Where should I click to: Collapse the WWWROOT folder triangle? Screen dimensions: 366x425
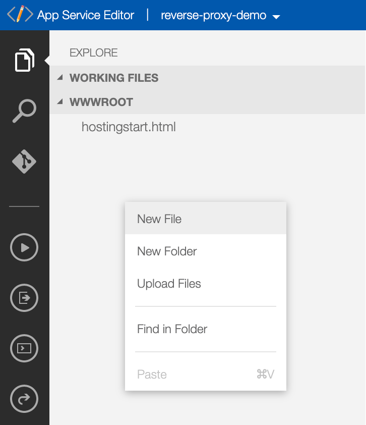(x=60, y=102)
